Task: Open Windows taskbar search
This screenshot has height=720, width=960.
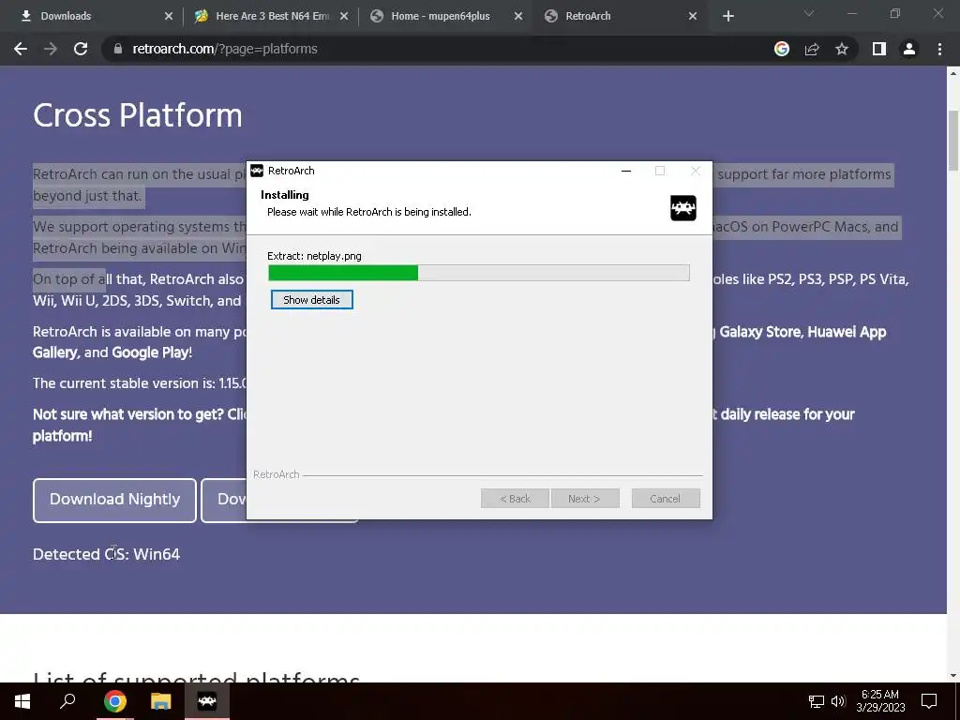Action: 67,701
